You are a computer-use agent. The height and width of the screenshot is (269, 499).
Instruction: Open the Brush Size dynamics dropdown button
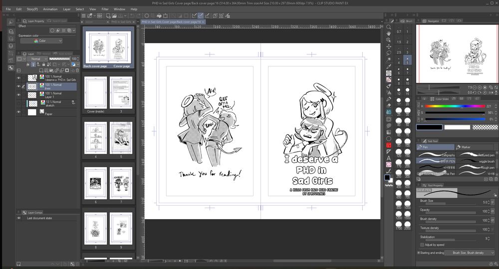click(x=493, y=202)
